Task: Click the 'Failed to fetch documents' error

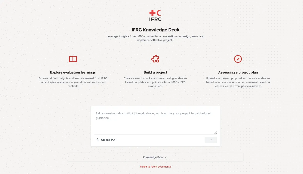Action: click(x=155, y=167)
